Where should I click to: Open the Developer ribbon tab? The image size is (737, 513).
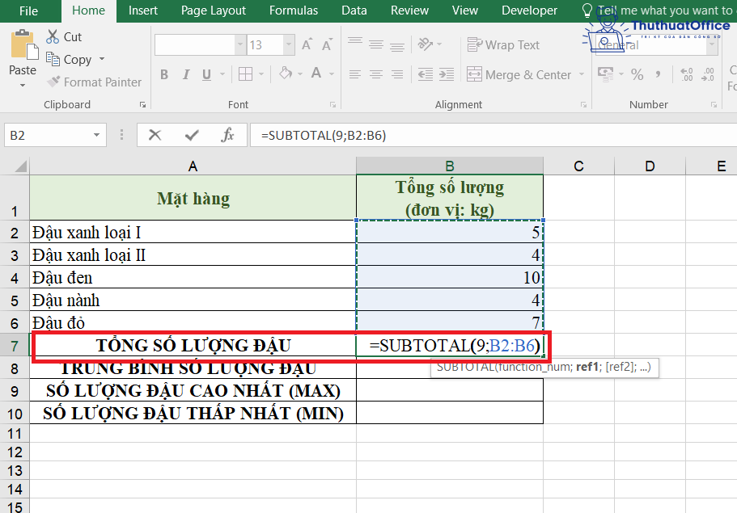(x=529, y=11)
